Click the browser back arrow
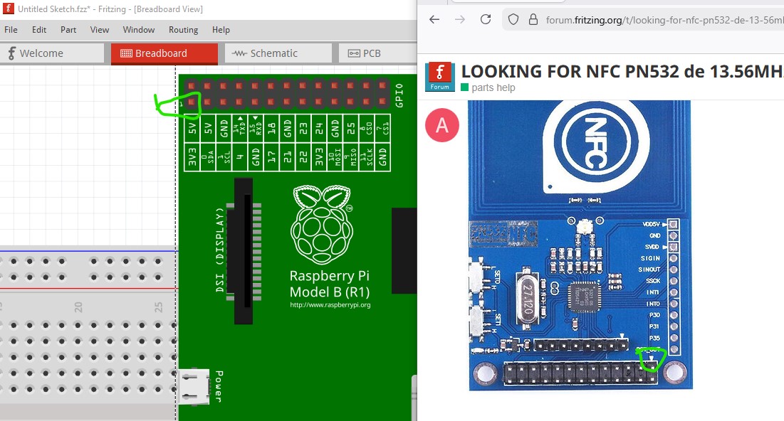The image size is (784, 421). click(x=434, y=19)
